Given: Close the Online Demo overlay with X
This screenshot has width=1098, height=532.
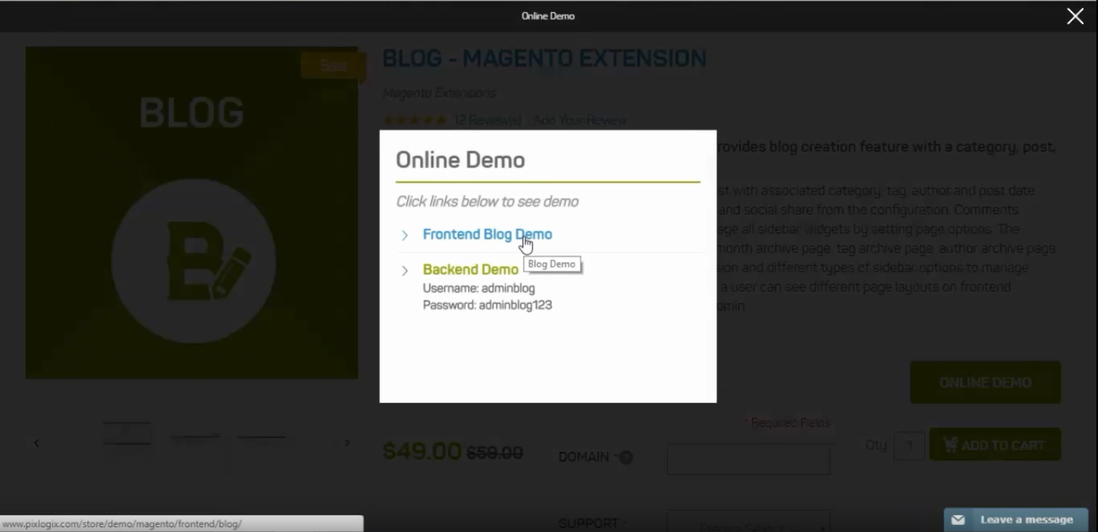Looking at the screenshot, I should pos(1075,16).
